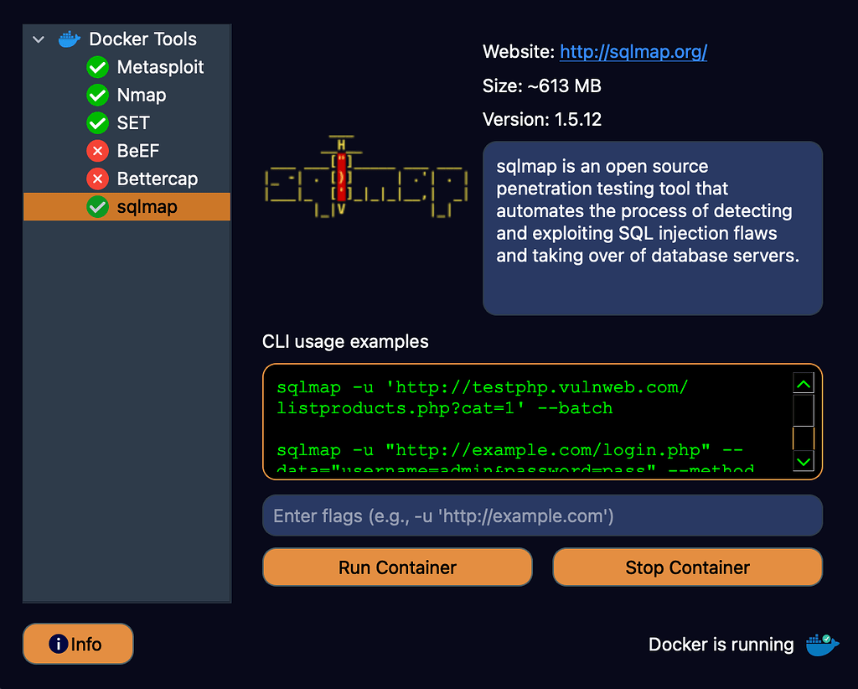Click the red X icon next to BeEF
The image size is (858, 689).
[97, 151]
